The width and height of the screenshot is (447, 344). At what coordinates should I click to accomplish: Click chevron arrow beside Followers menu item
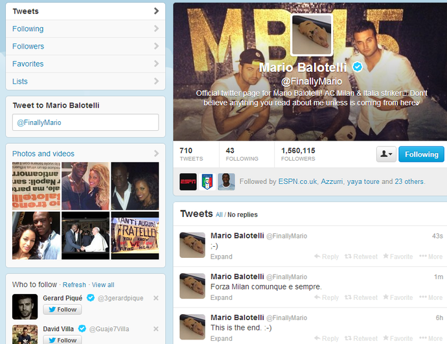coord(156,46)
